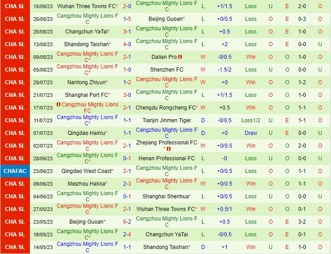
Task: Click the -1.5/2 handicap on the Shenzhen FC row
Action: tap(224, 70)
